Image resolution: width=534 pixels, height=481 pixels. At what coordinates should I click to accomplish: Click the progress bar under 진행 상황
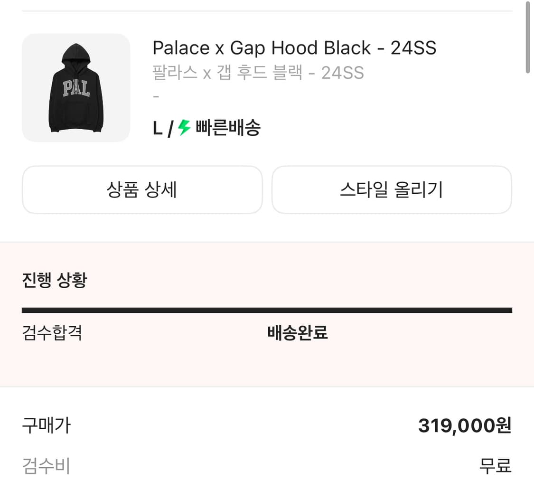pos(267,309)
